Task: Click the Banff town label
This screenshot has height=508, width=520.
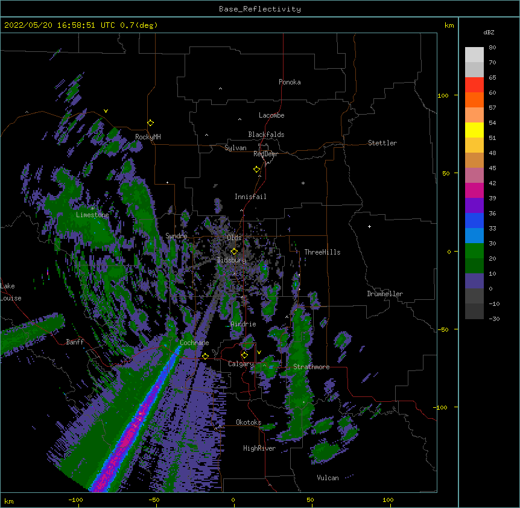Action: click(75, 342)
